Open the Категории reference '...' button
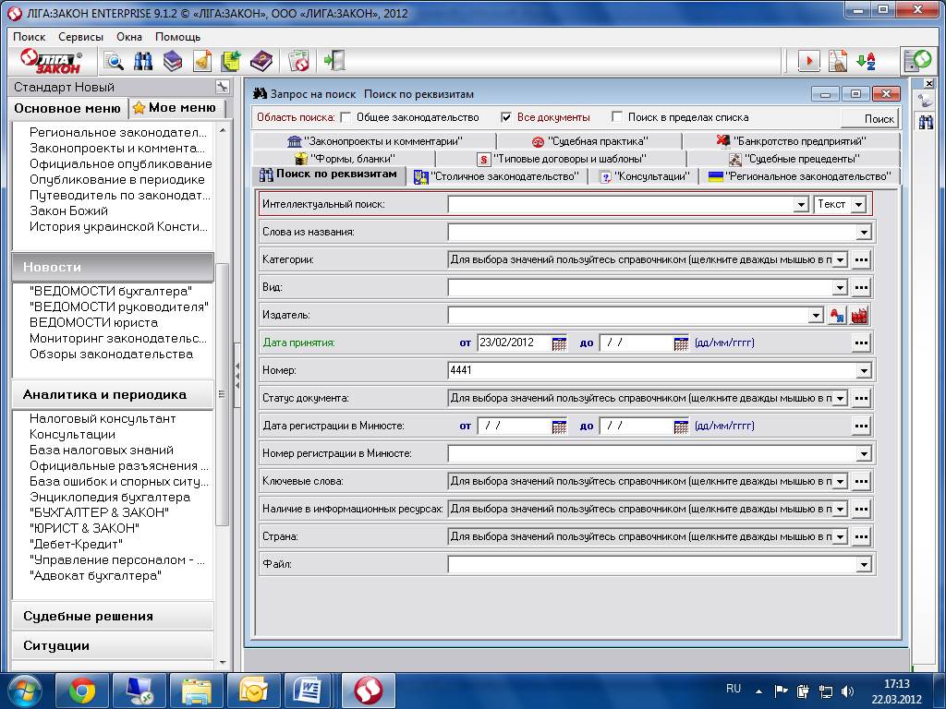The width and height of the screenshot is (946, 709). pos(861,259)
